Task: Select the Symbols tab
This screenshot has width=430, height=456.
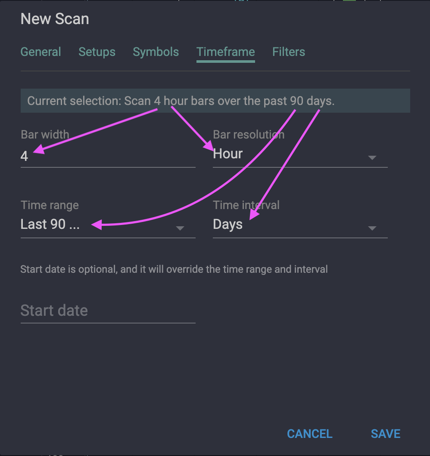Action: (x=156, y=52)
